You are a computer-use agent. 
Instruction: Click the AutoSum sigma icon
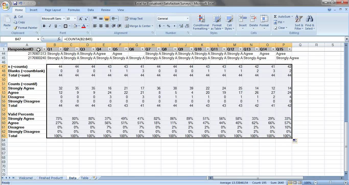[x=275, y=17]
